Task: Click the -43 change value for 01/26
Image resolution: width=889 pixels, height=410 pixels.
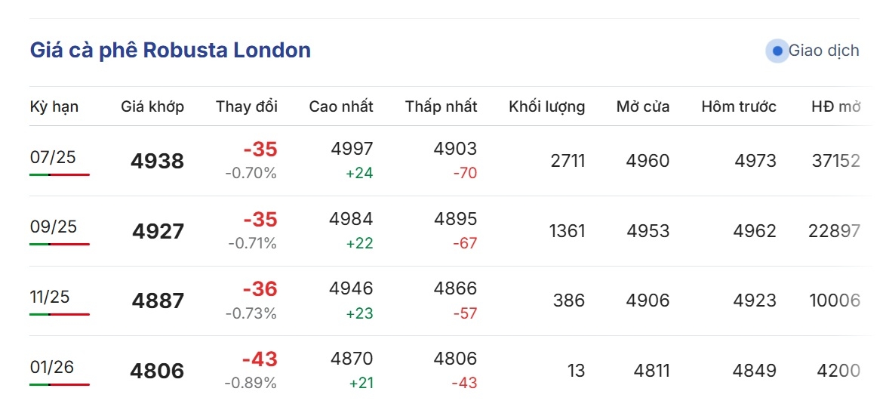Action: [260, 359]
